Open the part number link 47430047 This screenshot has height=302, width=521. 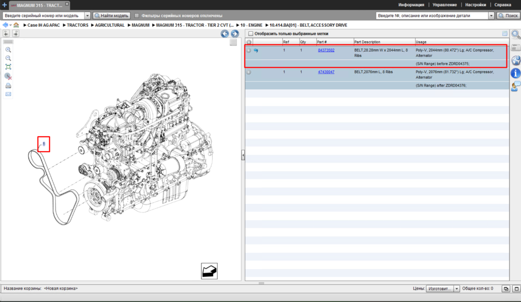point(326,72)
